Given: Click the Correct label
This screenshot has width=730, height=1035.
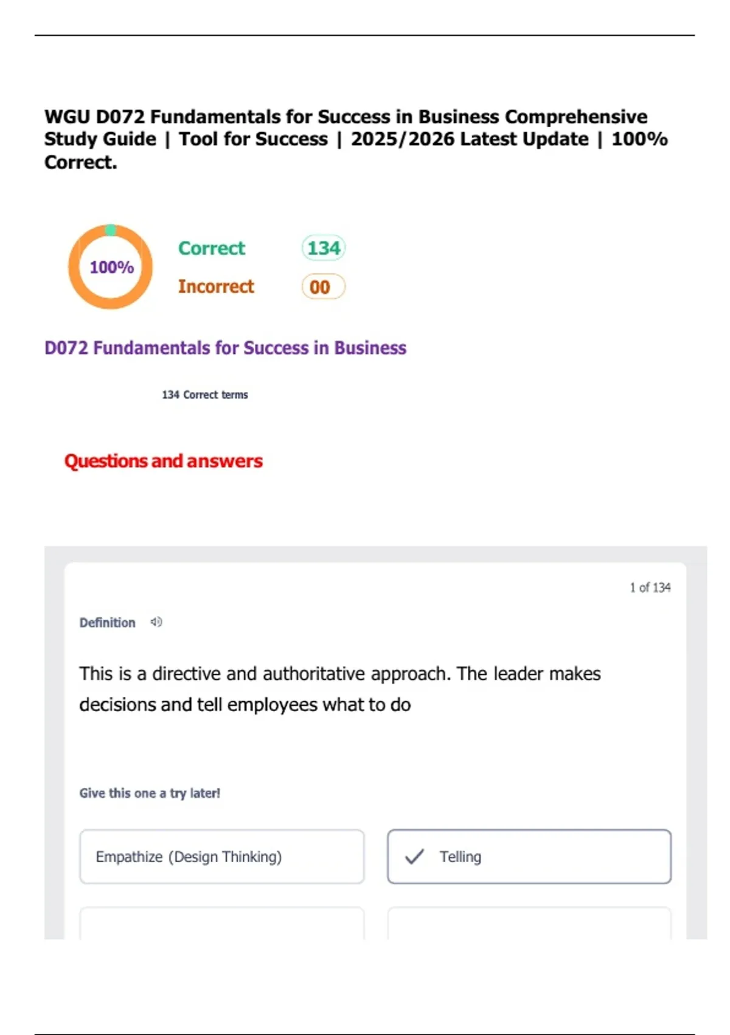Looking at the screenshot, I should click(x=212, y=248).
